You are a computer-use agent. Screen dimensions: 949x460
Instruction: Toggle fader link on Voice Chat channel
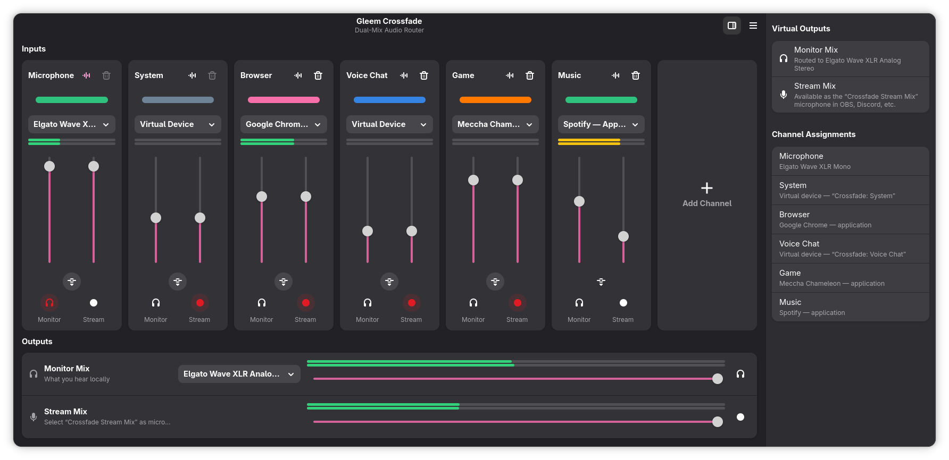point(389,282)
